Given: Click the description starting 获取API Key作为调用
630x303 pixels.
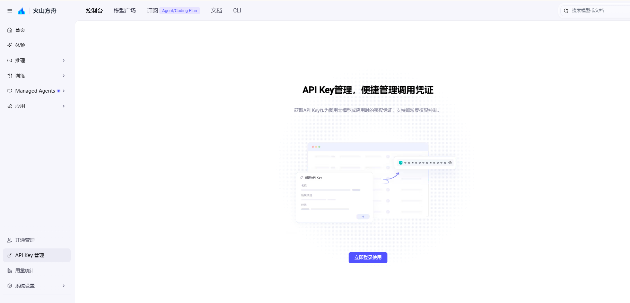Looking at the screenshot, I should tap(368, 111).
